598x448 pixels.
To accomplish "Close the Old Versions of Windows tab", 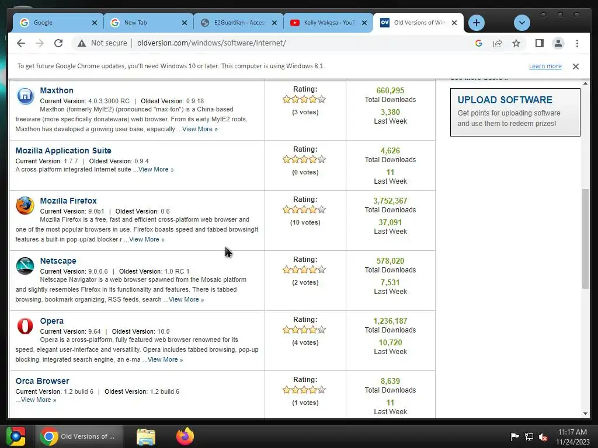I will coord(454,23).
